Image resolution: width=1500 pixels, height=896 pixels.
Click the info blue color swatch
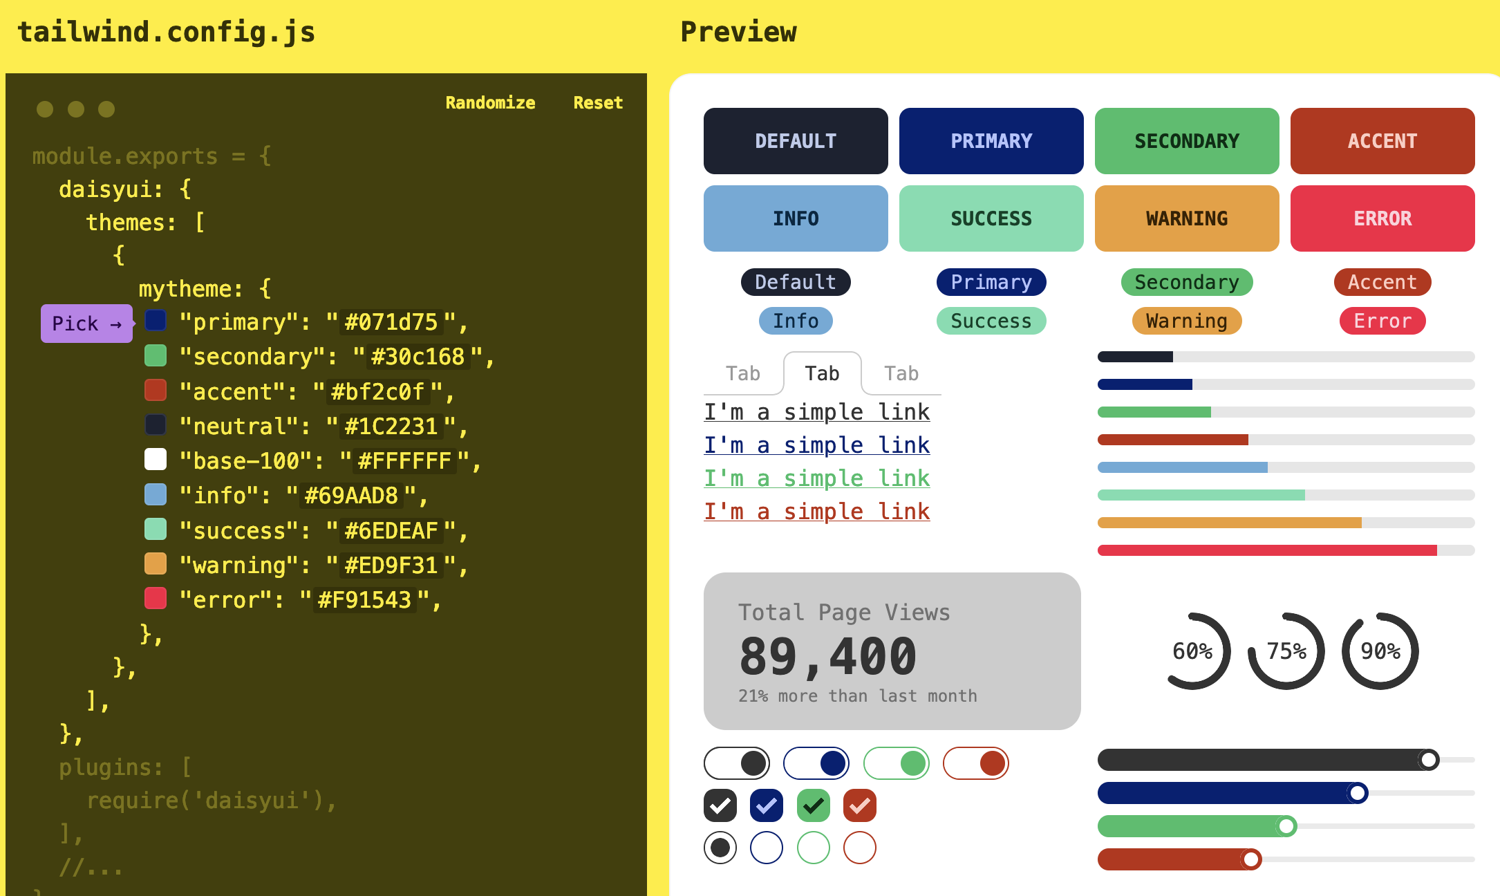click(156, 494)
